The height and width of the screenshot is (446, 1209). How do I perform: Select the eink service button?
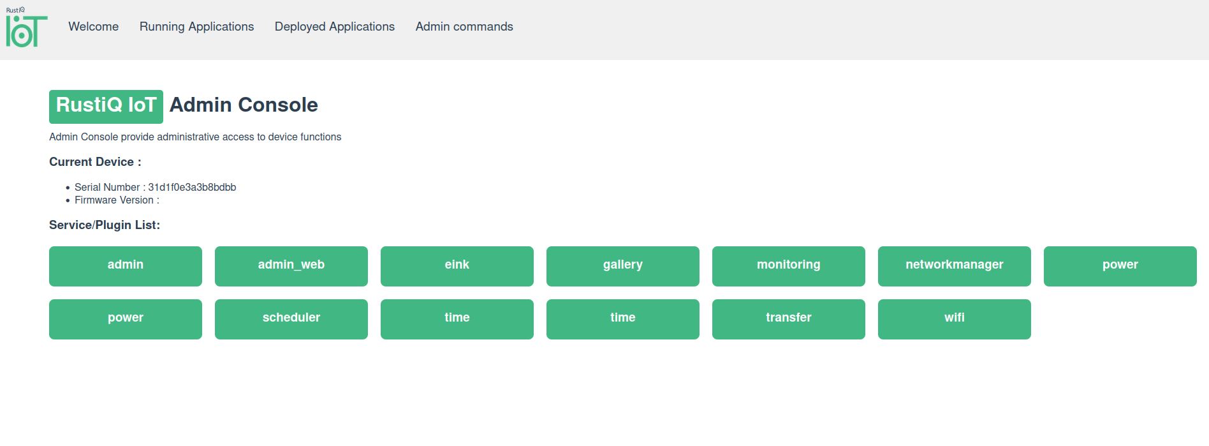[x=457, y=266]
